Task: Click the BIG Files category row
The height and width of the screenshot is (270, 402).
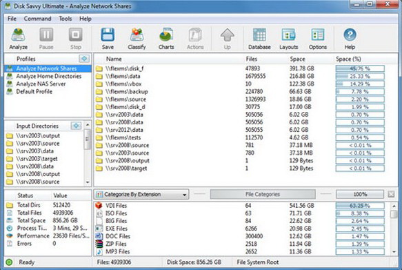Action: click(x=242, y=221)
